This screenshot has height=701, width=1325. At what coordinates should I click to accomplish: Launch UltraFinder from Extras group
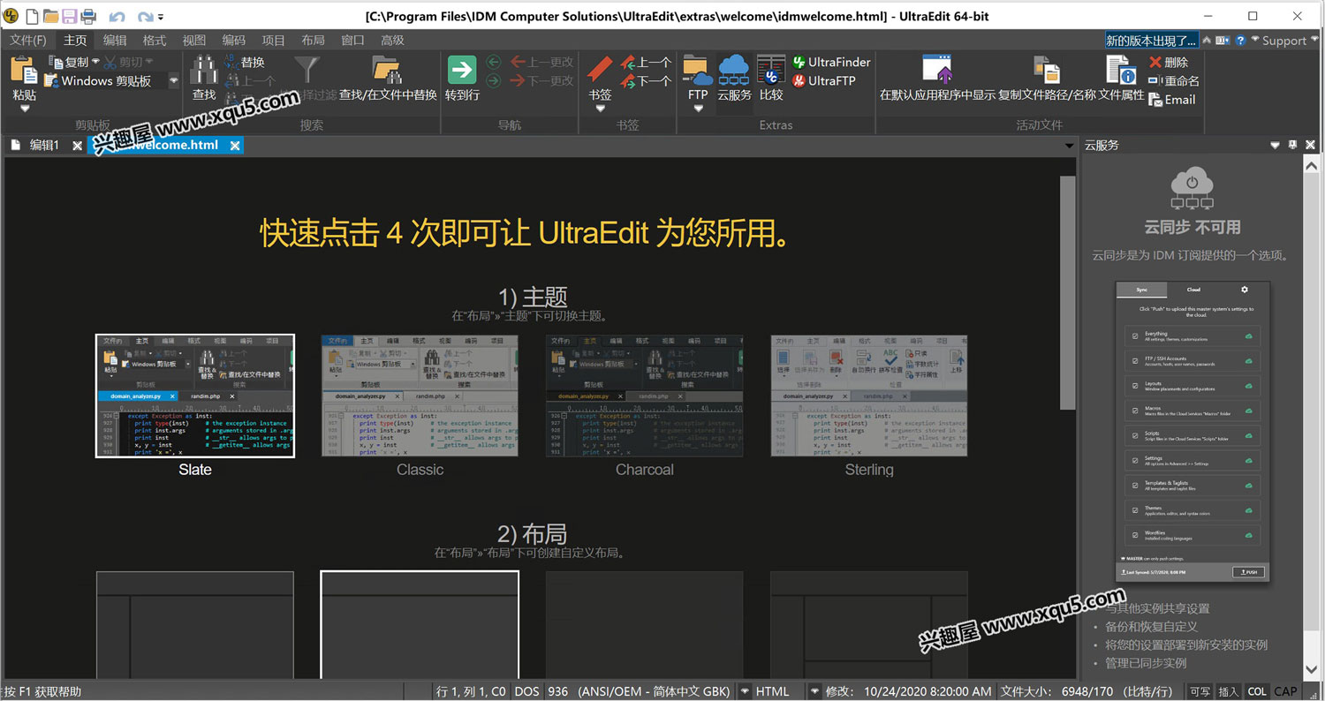coord(830,62)
